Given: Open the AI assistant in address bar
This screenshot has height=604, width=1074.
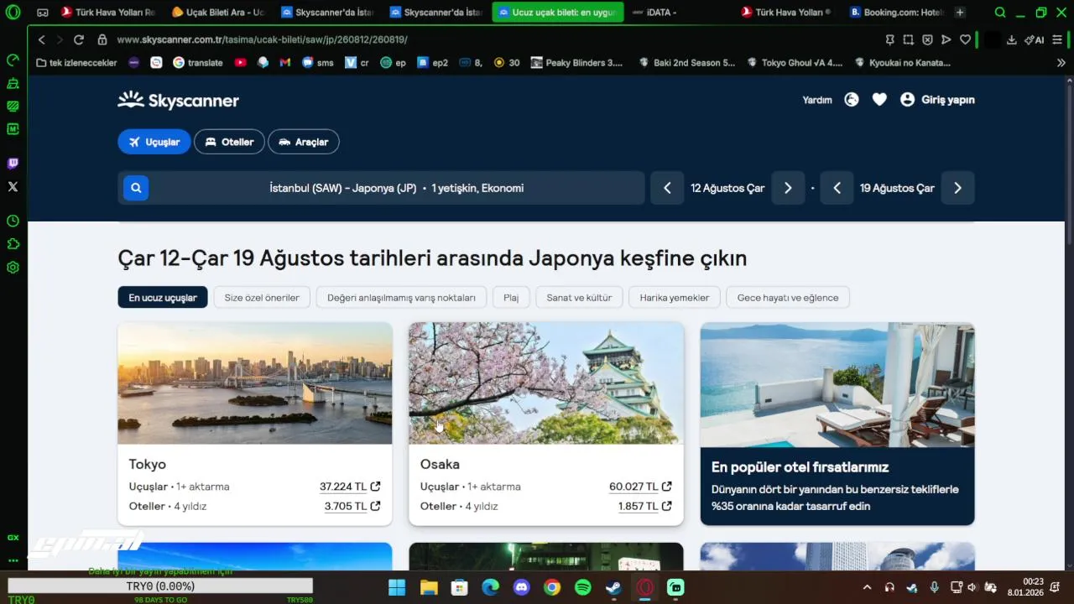Looking at the screenshot, I should pos(1034,39).
